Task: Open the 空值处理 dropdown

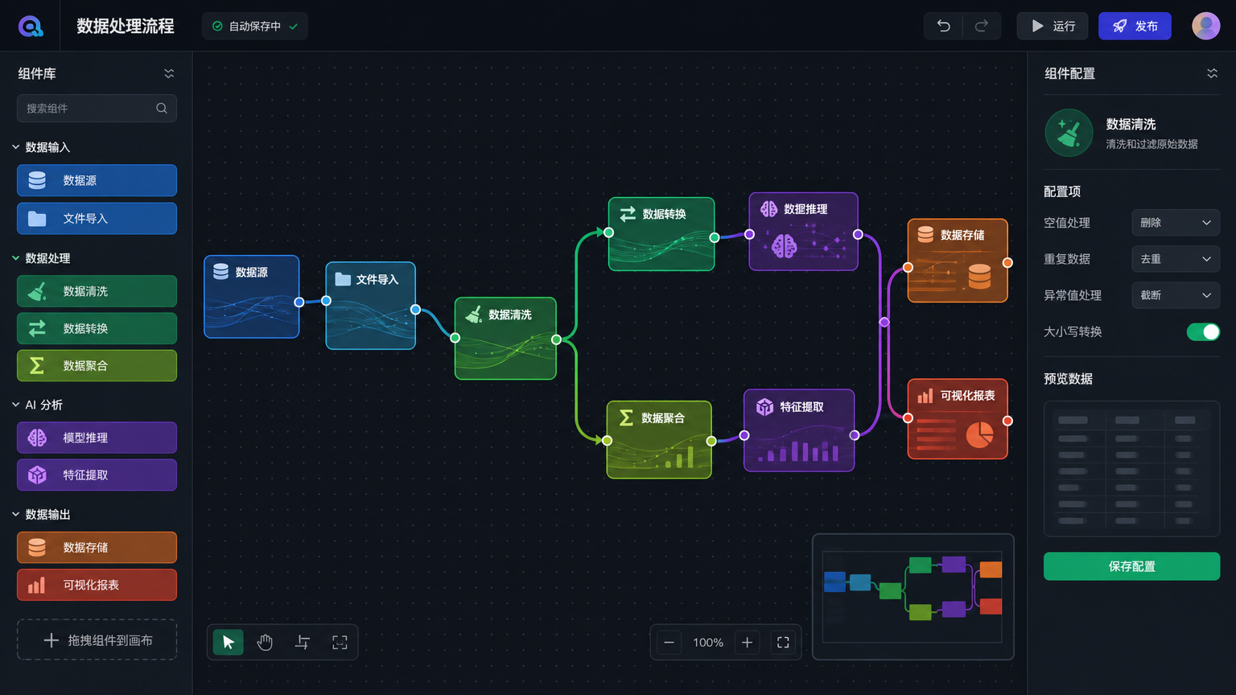Action: [x=1176, y=223]
